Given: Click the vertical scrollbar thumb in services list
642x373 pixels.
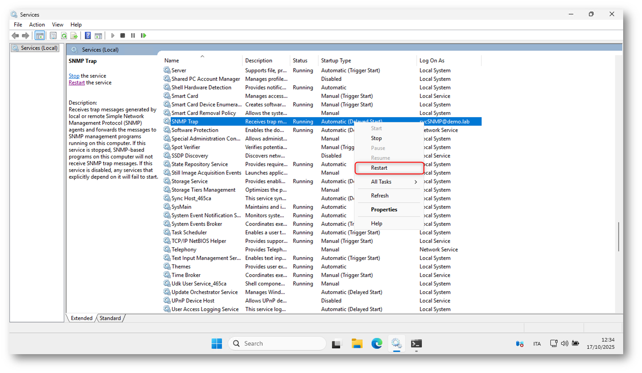Looking at the screenshot, I should [618, 237].
